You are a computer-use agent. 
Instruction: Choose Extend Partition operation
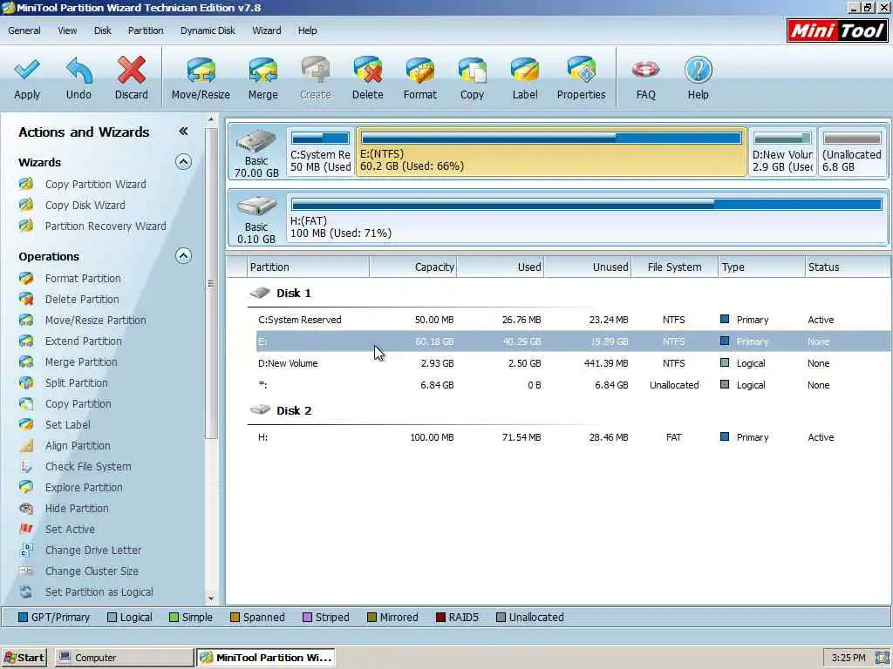tap(83, 341)
